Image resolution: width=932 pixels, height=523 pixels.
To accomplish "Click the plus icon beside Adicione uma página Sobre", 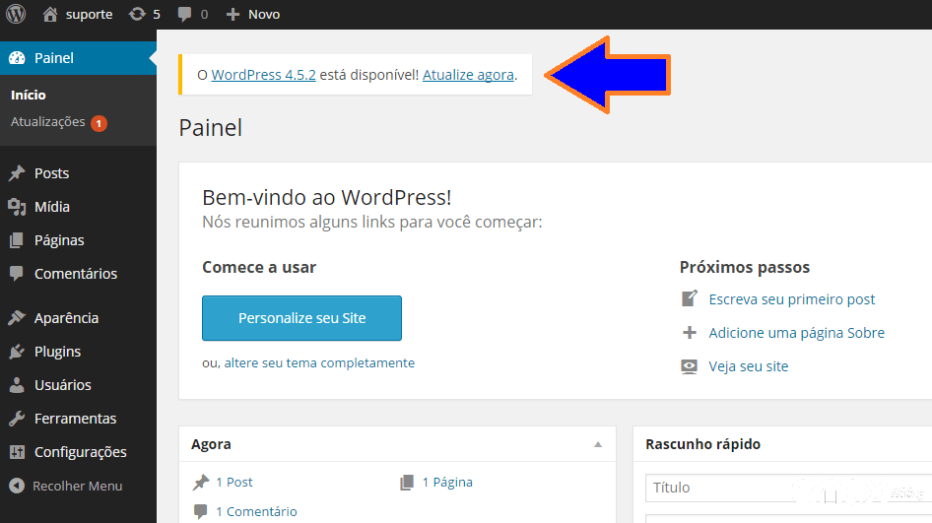I will tap(690, 332).
